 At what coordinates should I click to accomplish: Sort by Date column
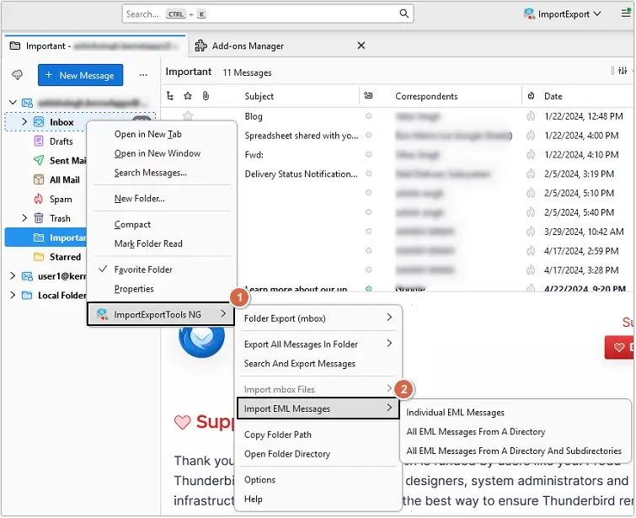tap(553, 97)
